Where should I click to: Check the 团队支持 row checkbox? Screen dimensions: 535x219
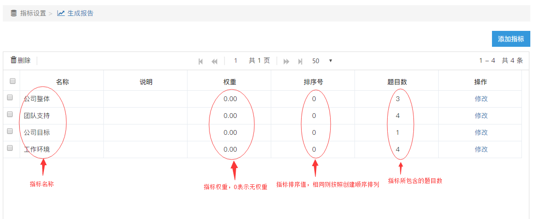(x=10, y=114)
